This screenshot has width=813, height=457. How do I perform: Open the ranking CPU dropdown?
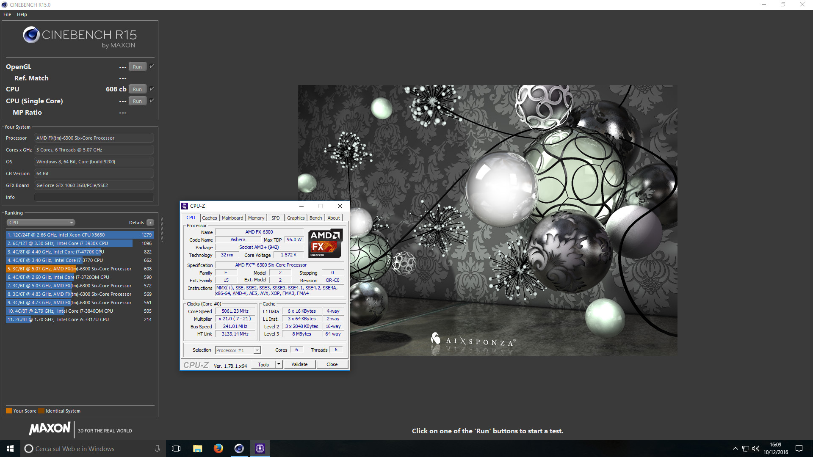coord(41,223)
